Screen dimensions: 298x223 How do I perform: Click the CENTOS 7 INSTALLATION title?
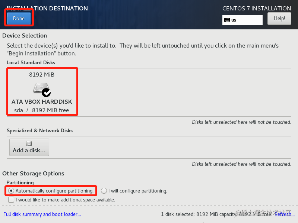[x=257, y=9]
